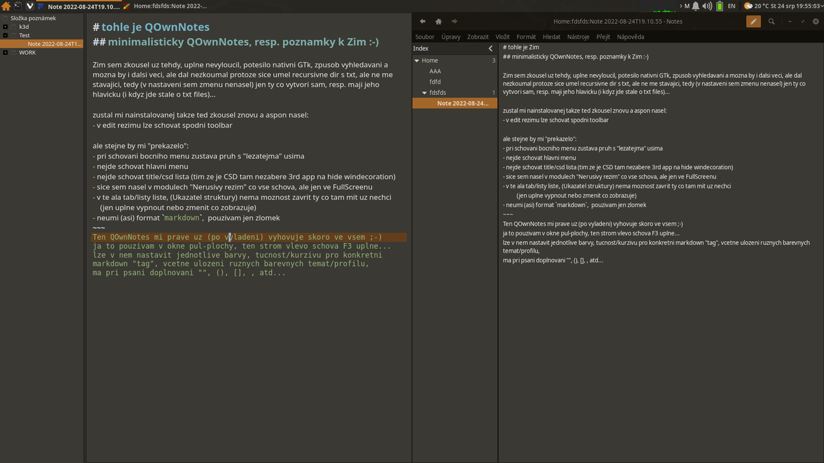The height and width of the screenshot is (463, 824).
Task: Switch to Zim task 'Home:fdsfds:Note 2022-...'
Action: tap(165, 6)
